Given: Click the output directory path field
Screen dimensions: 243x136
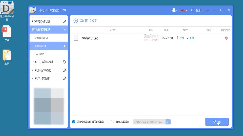Looking at the screenshot, I should tap(149, 122).
